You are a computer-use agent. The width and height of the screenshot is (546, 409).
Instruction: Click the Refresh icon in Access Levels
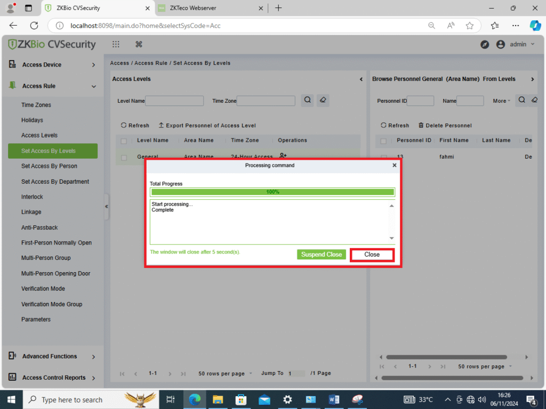(124, 126)
